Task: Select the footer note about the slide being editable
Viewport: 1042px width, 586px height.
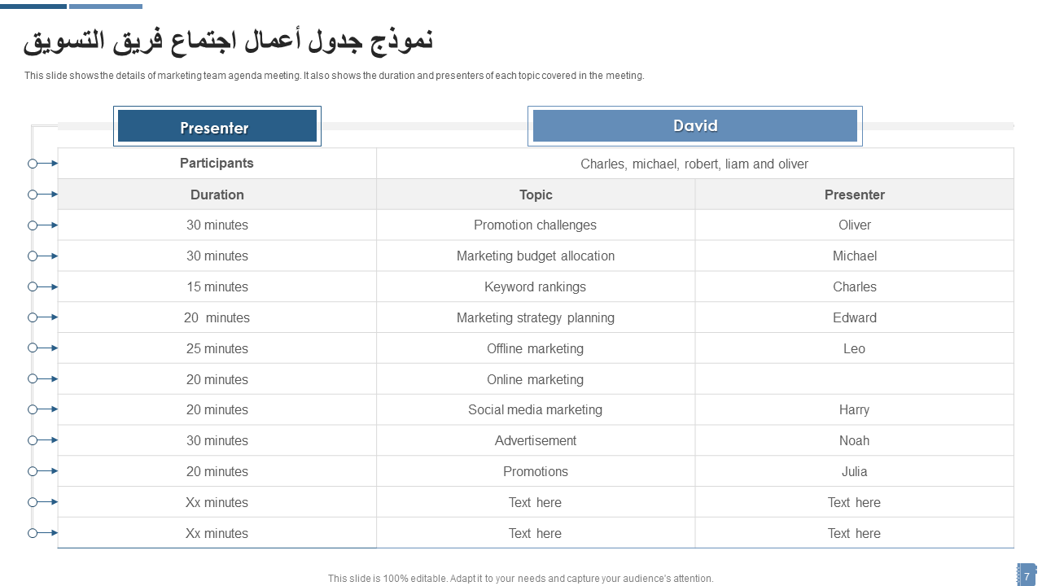Action: tap(521, 579)
